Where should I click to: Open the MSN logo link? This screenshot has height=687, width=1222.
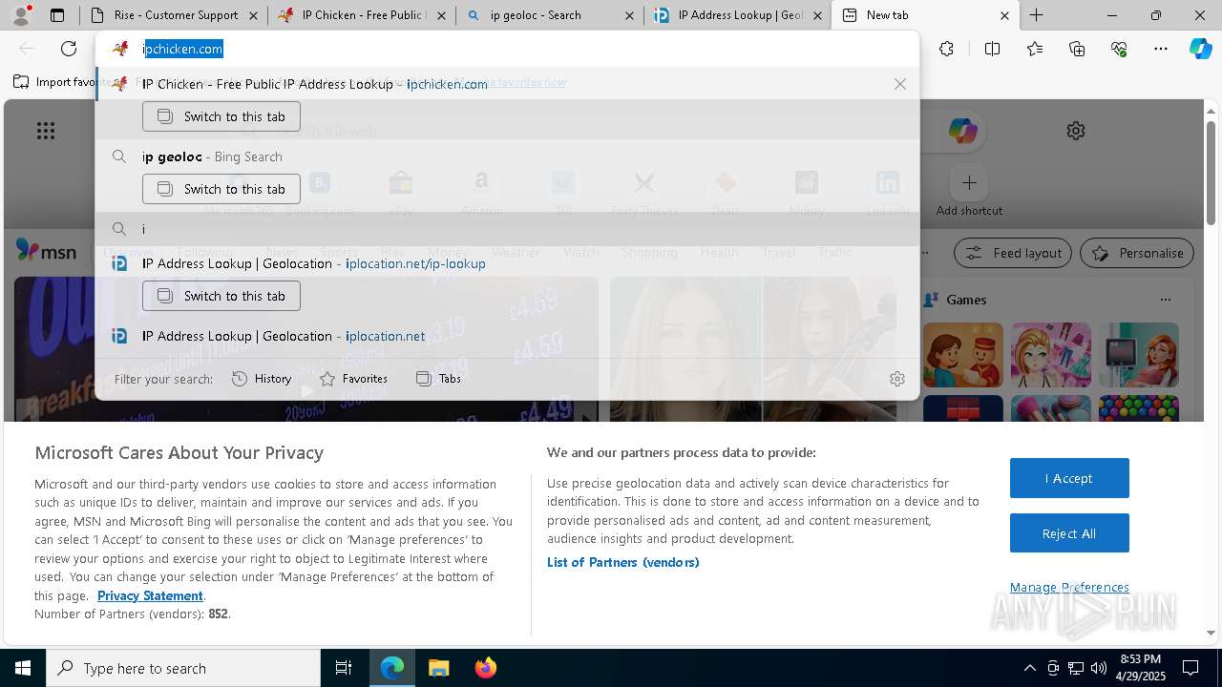coord(46,251)
